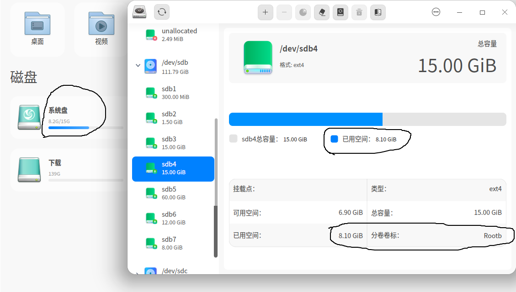Screen dimensions: 516x292
Task: Click the /dev/sdb4 title text
Action: 298,49
